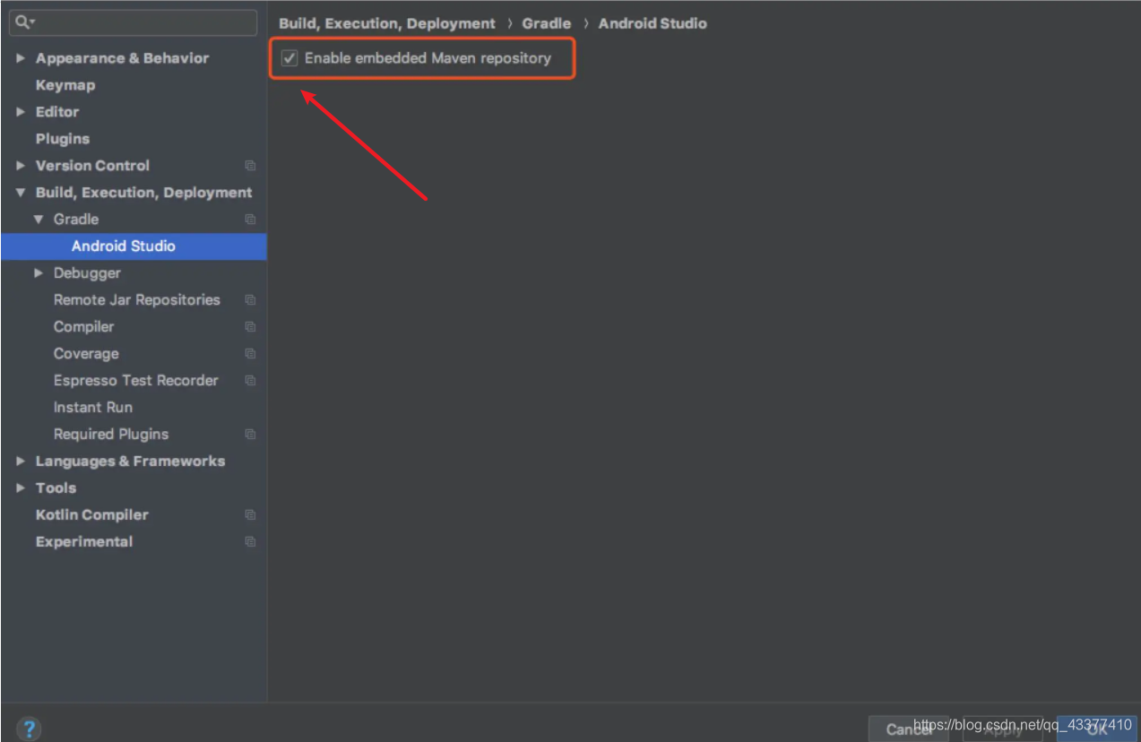Open the Plugins settings page
This screenshot has width=1141, height=742.
click(x=63, y=139)
